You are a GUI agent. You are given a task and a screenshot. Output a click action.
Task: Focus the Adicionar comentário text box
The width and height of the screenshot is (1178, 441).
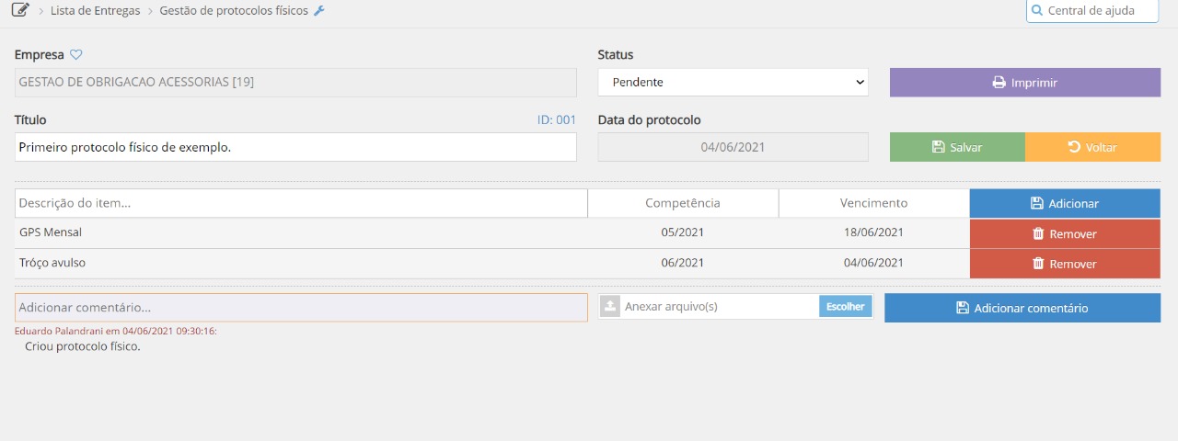(301, 308)
